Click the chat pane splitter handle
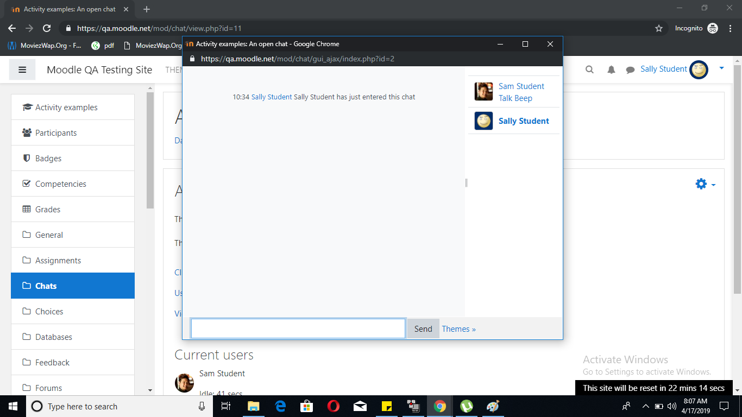 [466, 183]
